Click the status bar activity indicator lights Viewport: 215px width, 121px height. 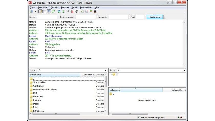(x=180, y=117)
